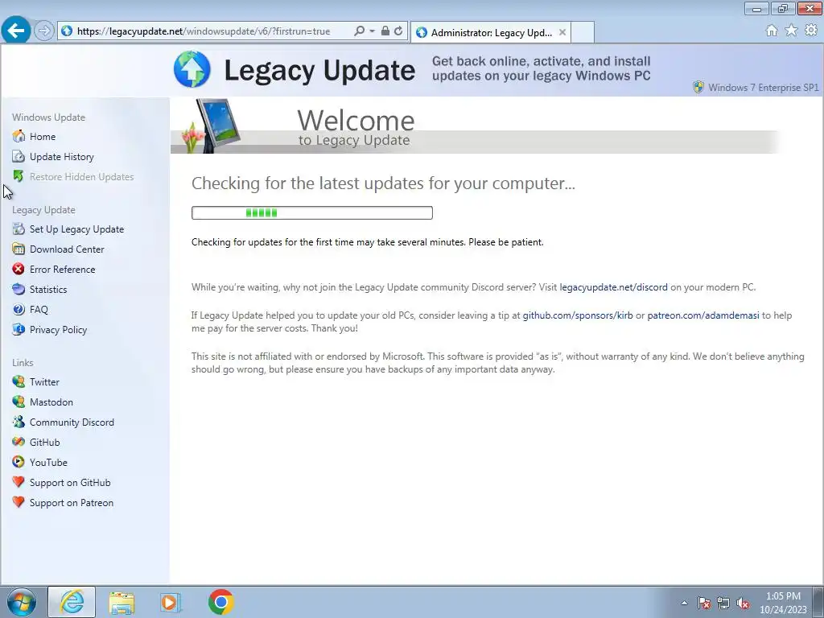Click the Statistics disc icon
The height and width of the screenshot is (618, 824).
[19, 289]
